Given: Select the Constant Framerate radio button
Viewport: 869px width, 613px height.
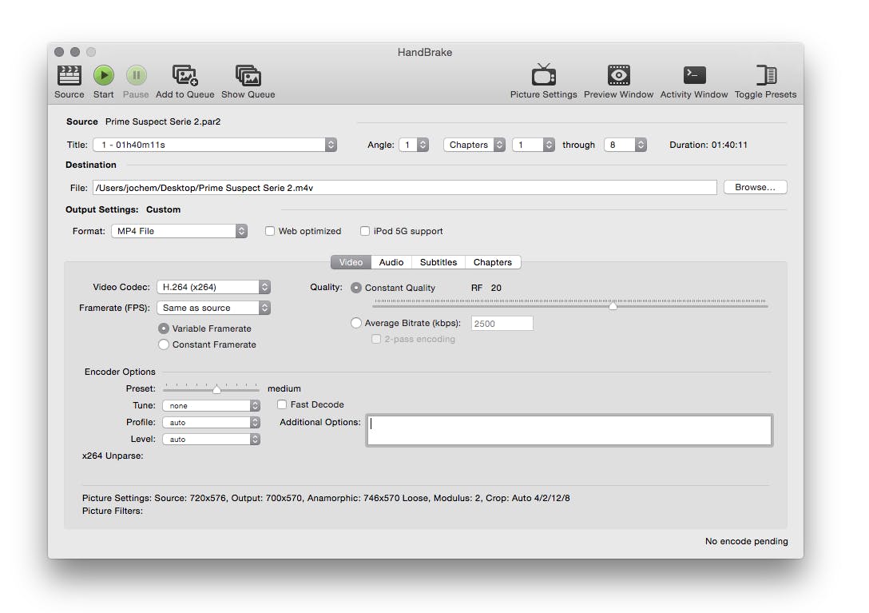Looking at the screenshot, I should (x=164, y=344).
